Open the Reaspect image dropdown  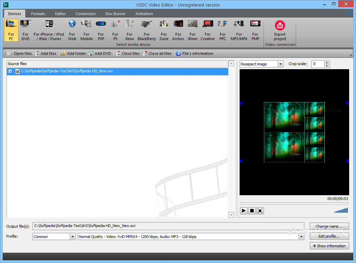(280, 64)
